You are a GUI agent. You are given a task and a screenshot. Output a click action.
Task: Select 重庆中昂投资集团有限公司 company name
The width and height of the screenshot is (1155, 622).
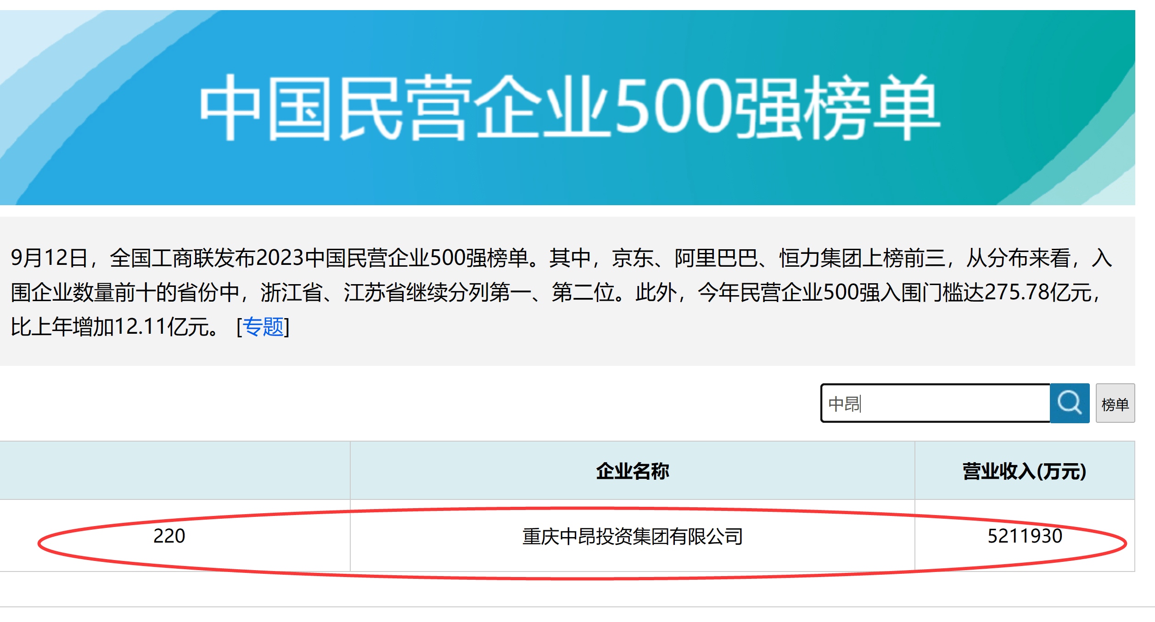click(x=633, y=536)
